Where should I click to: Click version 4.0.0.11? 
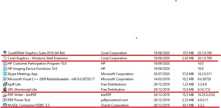(203, 100)
